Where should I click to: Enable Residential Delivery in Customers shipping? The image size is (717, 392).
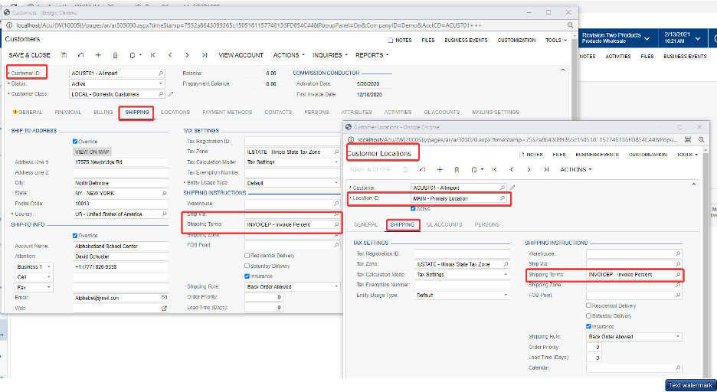(247, 256)
